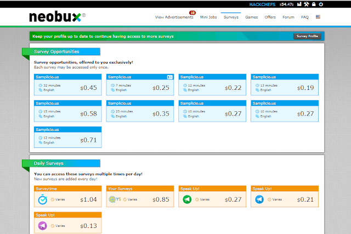
Task: Click the Survey Profile button
Action: [x=307, y=36]
